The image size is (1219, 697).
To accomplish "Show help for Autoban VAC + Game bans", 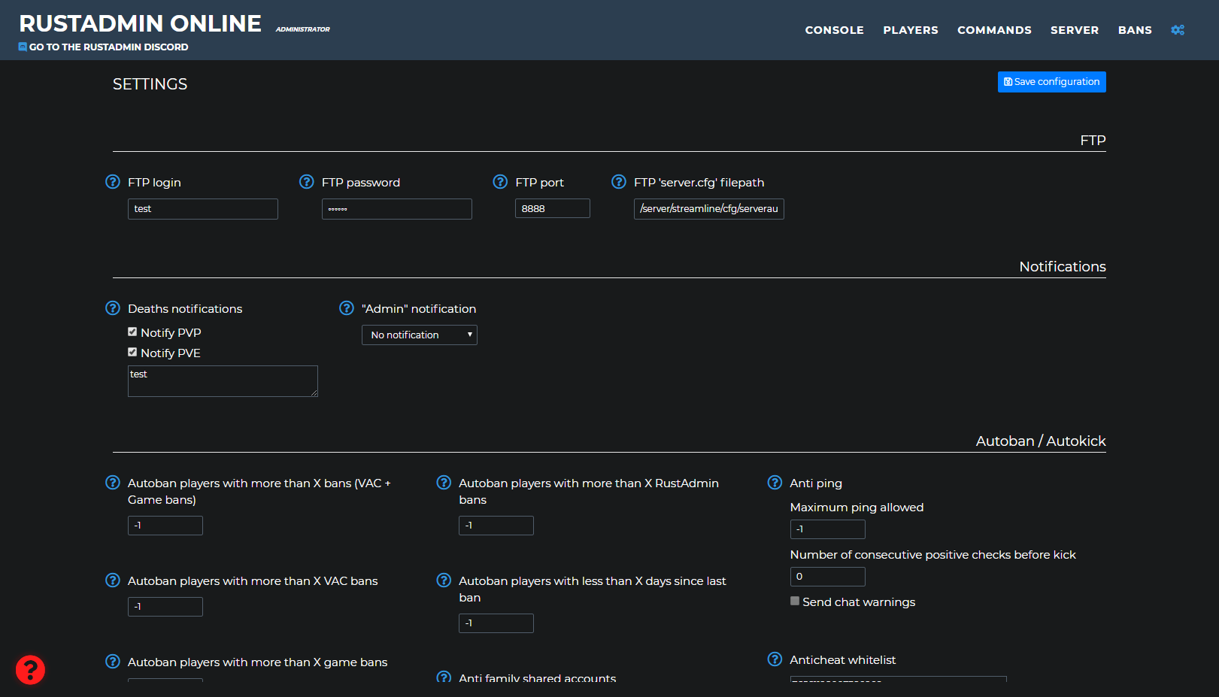I will pos(113,483).
